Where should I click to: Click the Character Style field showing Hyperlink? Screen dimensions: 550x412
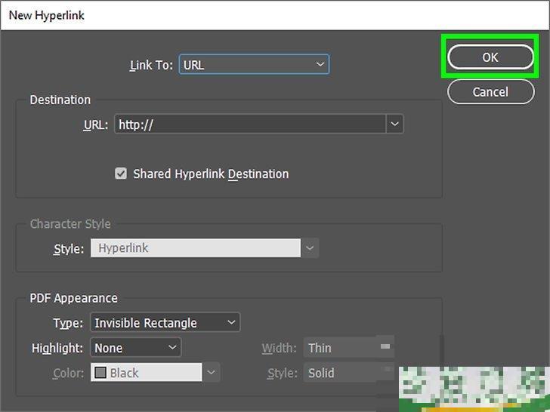(195, 248)
